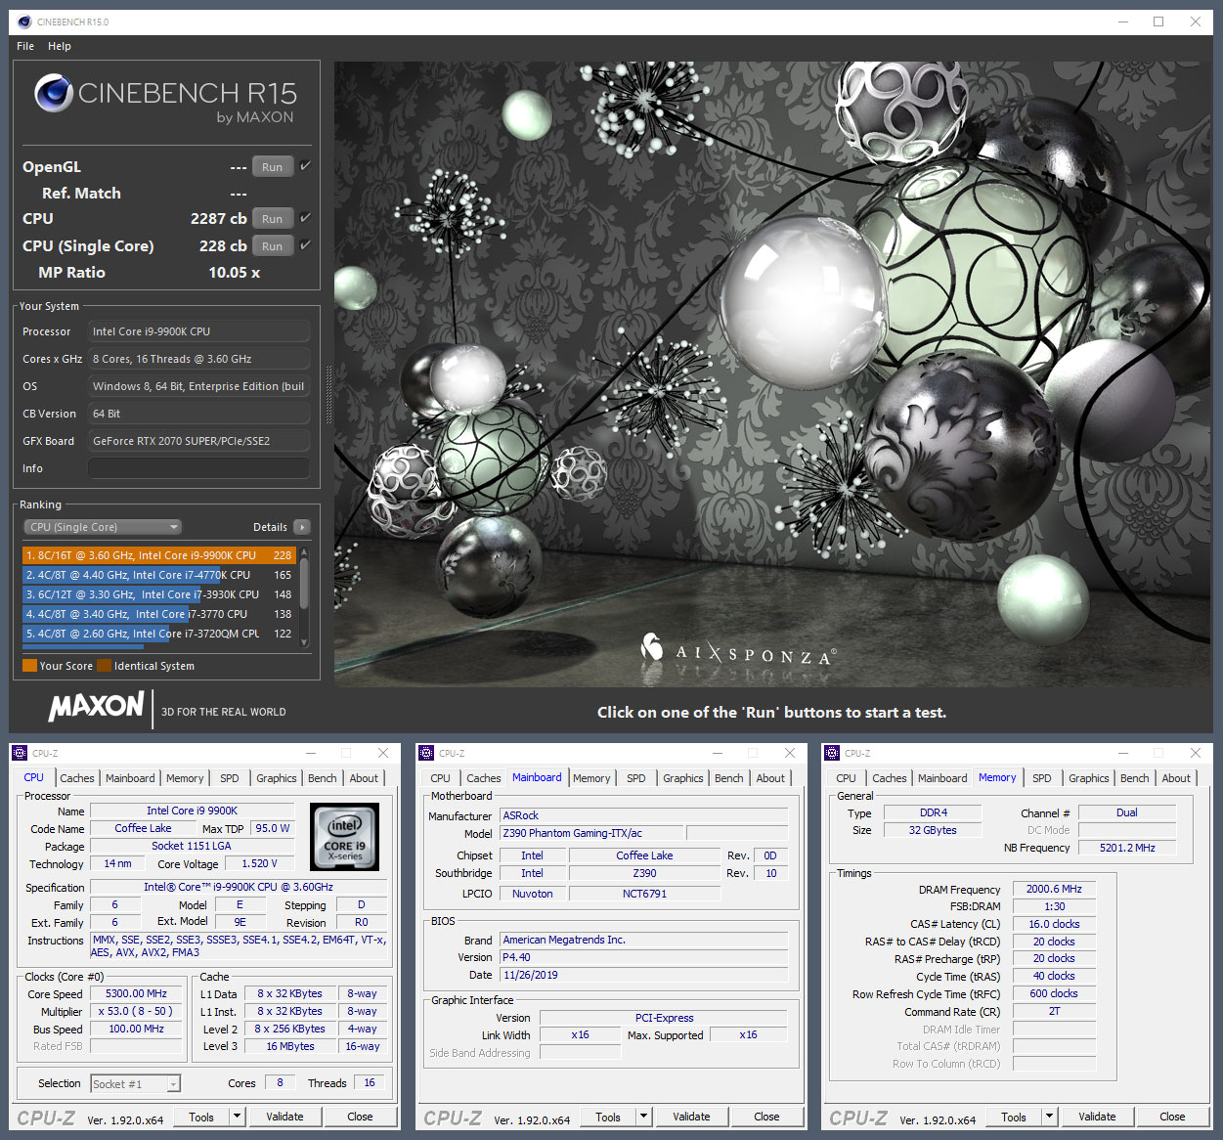Screen dimensions: 1223x1140
Task: Select Mainboard tab in the CPU-Z Memory window
Action: pyautogui.click(x=942, y=778)
